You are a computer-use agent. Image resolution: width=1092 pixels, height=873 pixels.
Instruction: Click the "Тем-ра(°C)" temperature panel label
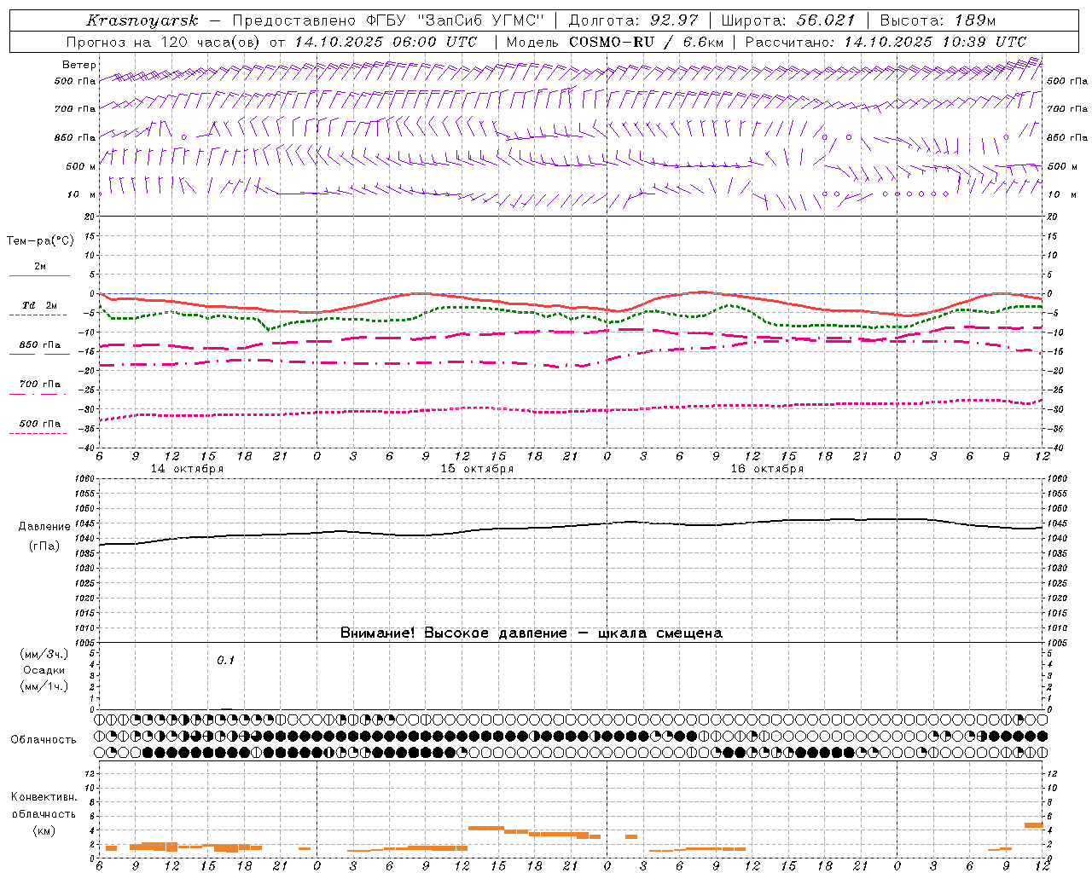coord(40,241)
